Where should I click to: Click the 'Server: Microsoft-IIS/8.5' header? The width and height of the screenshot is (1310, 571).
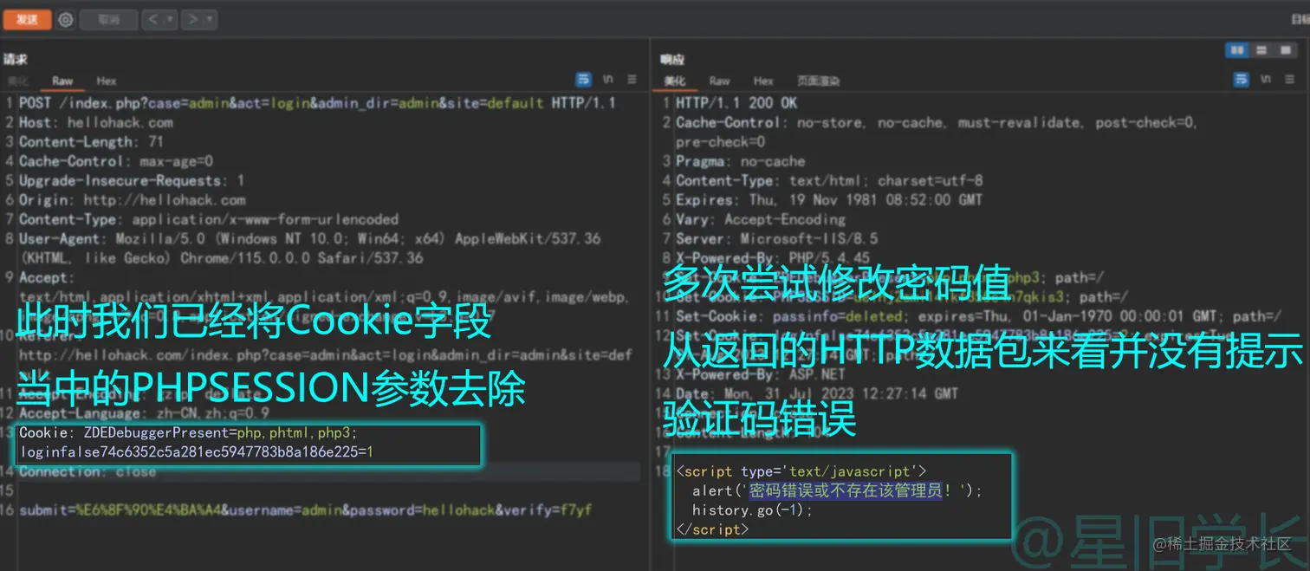tap(776, 238)
